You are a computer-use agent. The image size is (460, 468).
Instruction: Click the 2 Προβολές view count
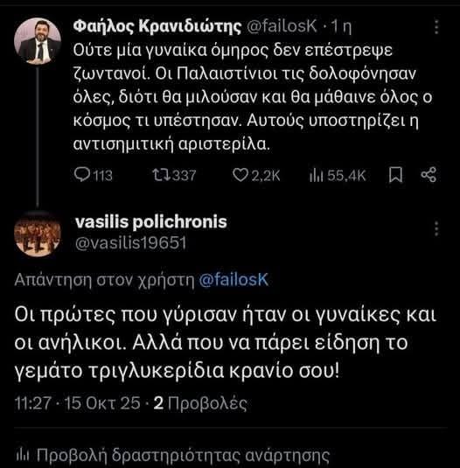[x=200, y=403]
